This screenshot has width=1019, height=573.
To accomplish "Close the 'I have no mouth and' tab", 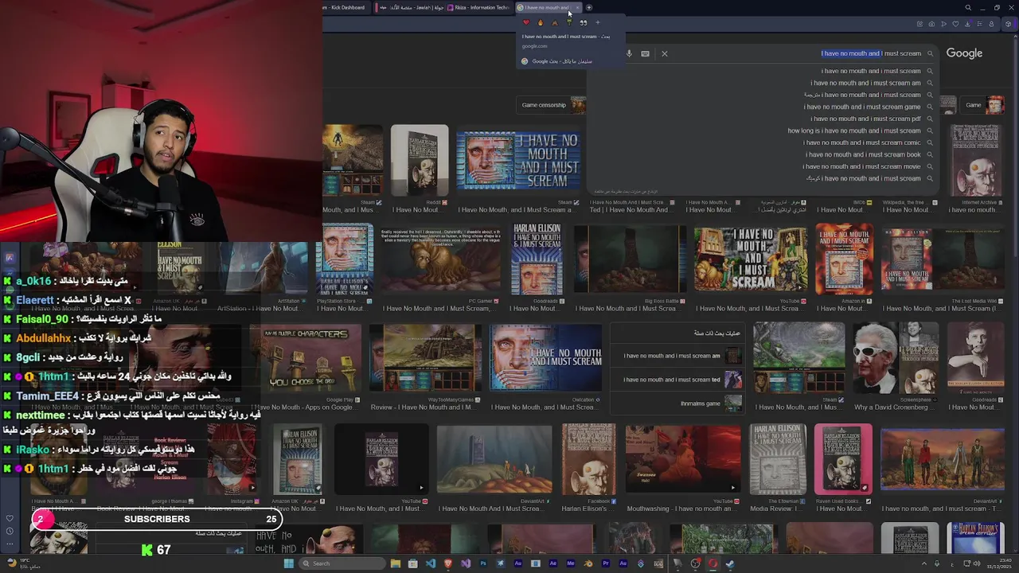I will pyautogui.click(x=577, y=8).
